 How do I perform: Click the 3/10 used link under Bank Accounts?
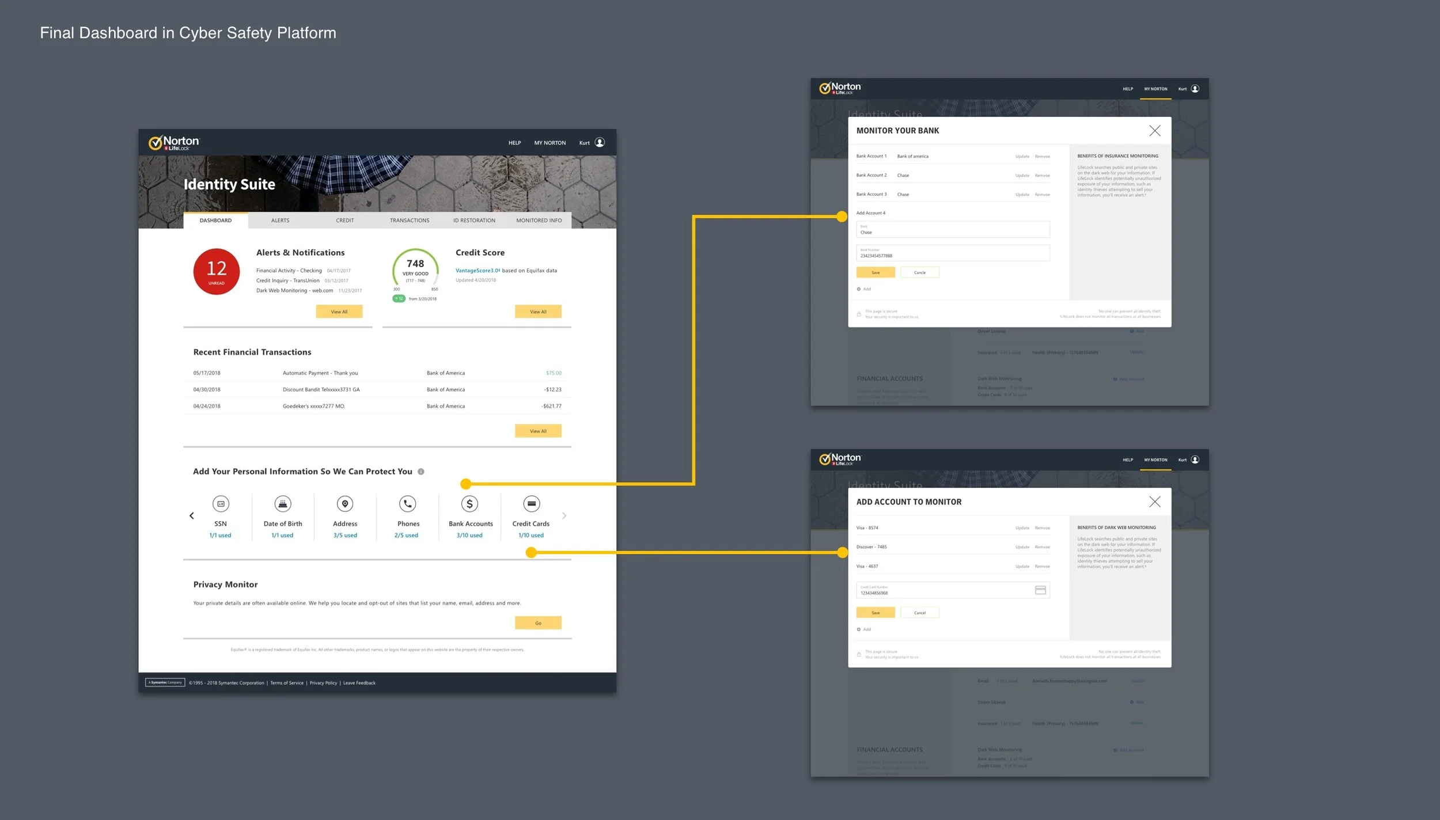point(469,536)
